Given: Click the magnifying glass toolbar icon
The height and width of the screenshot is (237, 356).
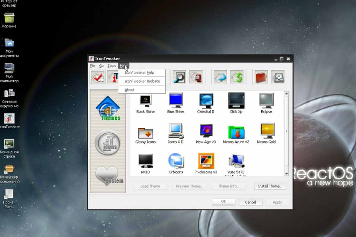Looking at the screenshot, I should (x=179, y=78).
